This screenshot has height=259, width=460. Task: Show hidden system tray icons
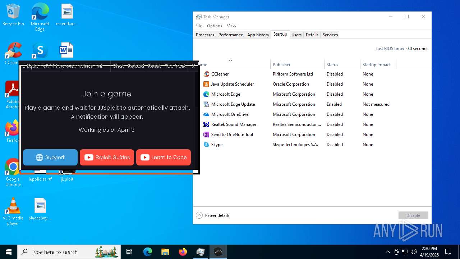click(x=387, y=252)
